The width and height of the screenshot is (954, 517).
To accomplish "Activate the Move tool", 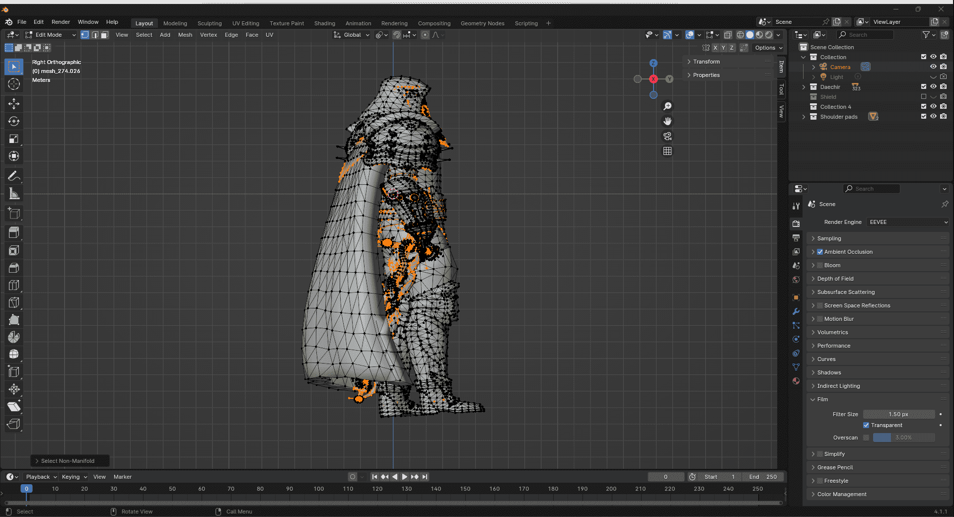I will (14, 103).
